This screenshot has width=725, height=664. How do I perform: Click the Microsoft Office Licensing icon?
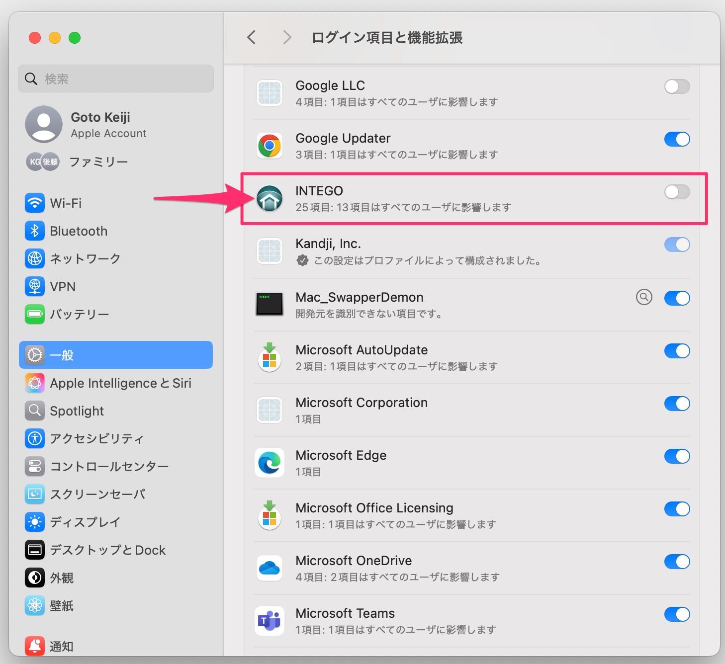270,515
